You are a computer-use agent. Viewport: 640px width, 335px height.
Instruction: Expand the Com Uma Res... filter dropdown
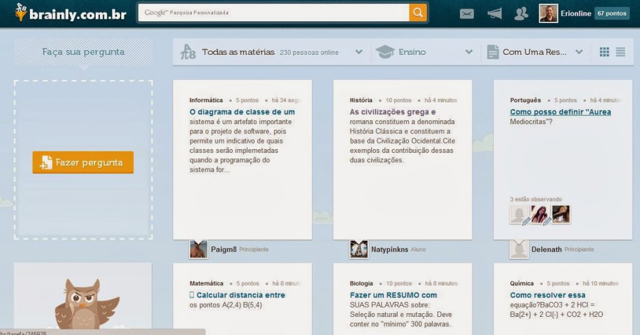(x=579, y=52)
